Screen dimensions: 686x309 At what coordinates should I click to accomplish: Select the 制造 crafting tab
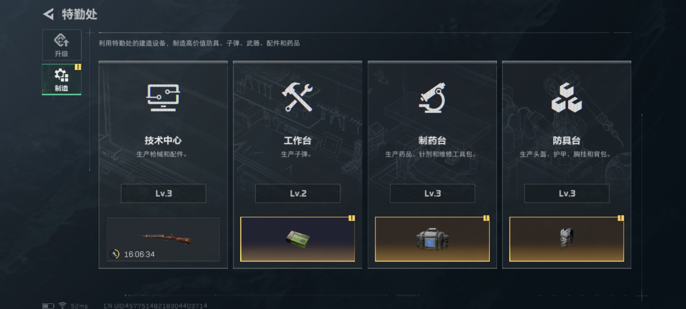pyautogui.click(x=62, y=80)
